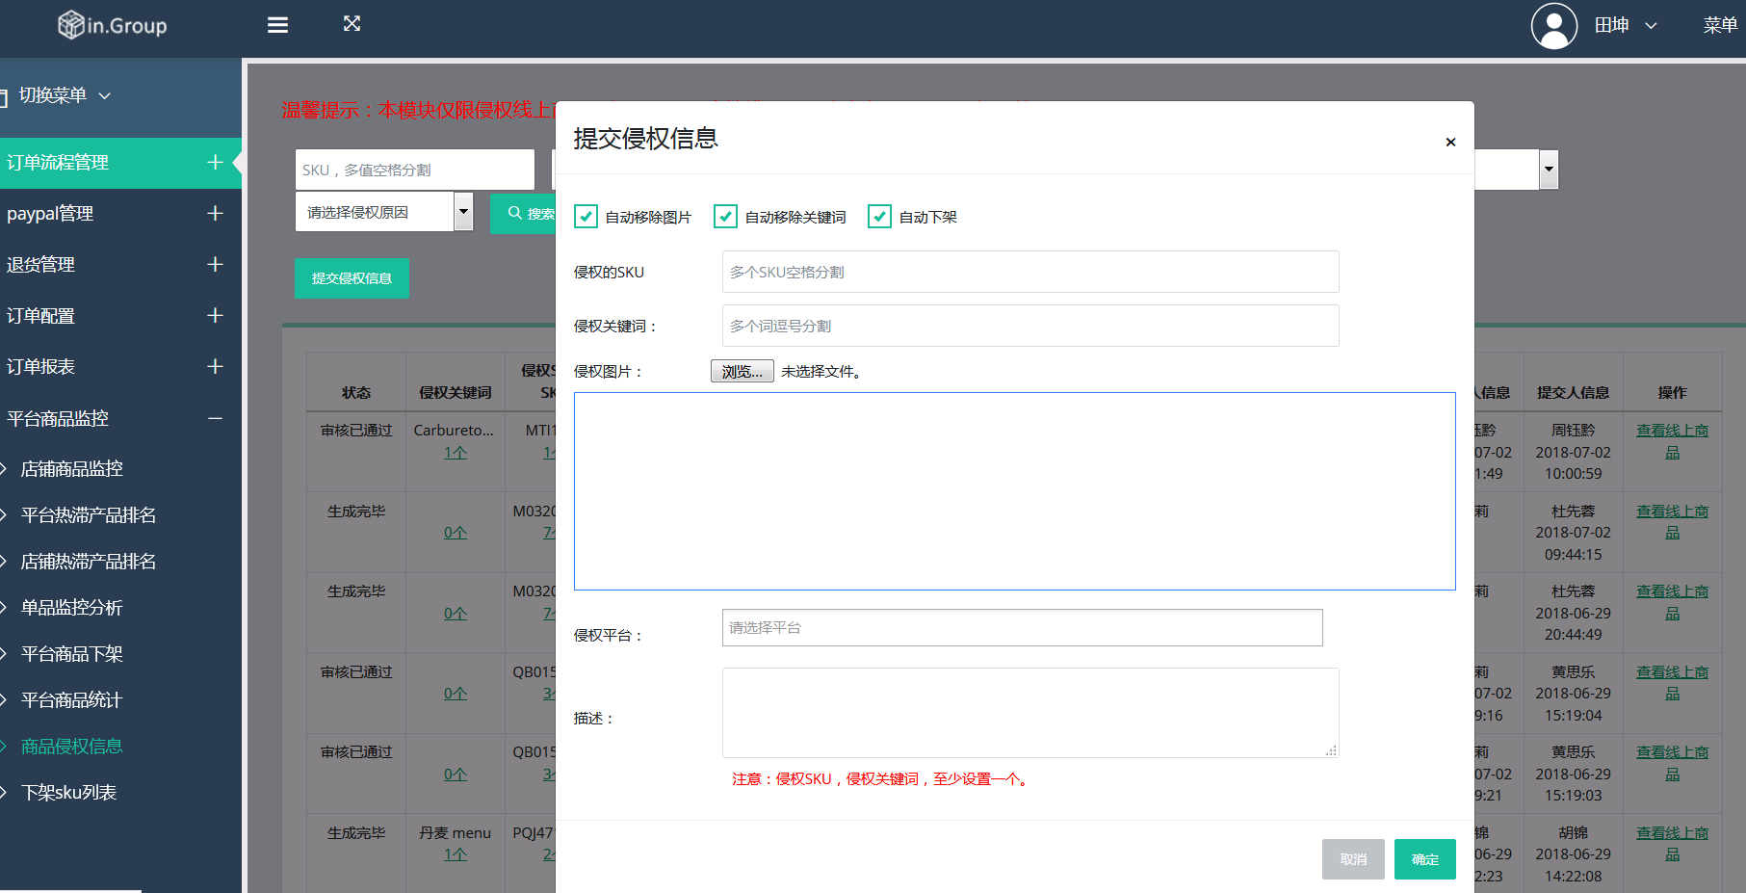
Task: Focus the SKU search input field
Action: [415, 170]
